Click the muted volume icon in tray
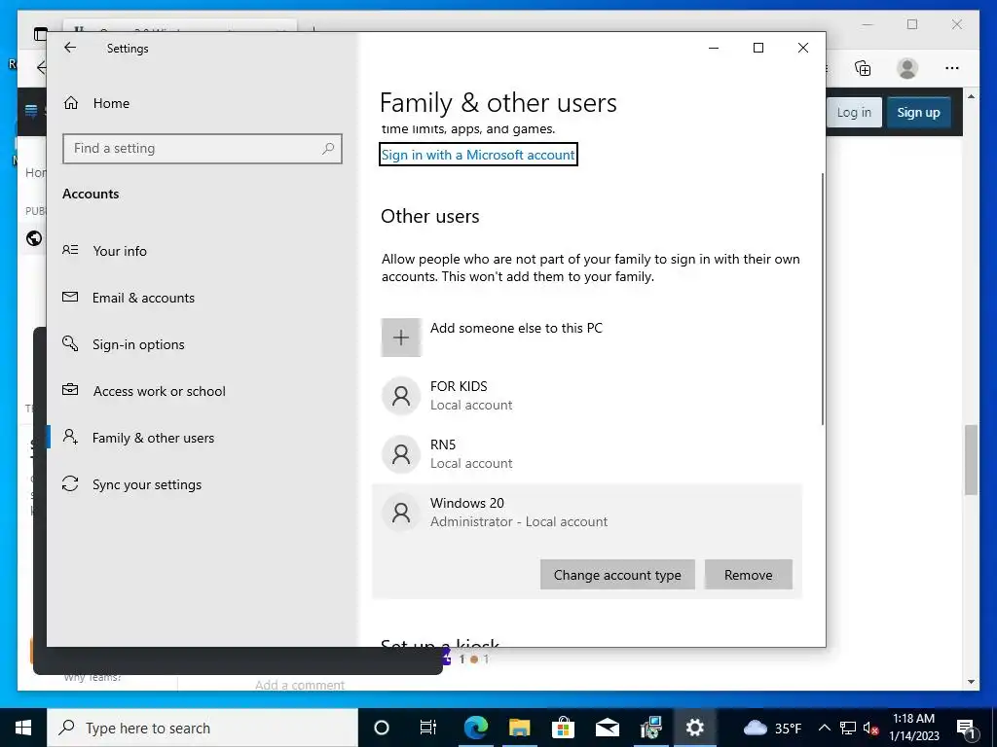Screen dimensions: 997x747 (x=871, y=728)
